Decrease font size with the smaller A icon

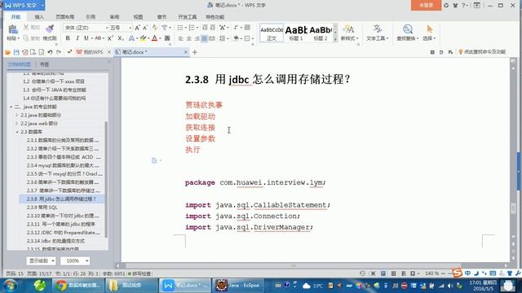coord(145,28)
